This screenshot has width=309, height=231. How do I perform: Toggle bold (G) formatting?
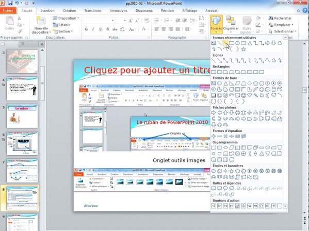pos(86,29)
